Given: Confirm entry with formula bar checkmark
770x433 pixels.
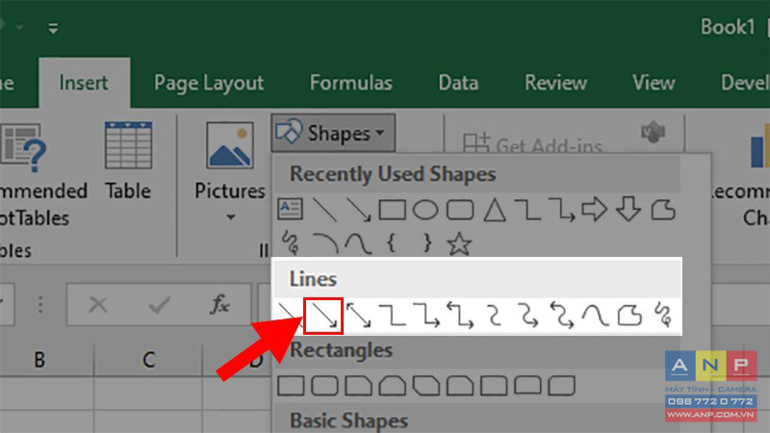Looking at the screenshot, I should [160, 305].
